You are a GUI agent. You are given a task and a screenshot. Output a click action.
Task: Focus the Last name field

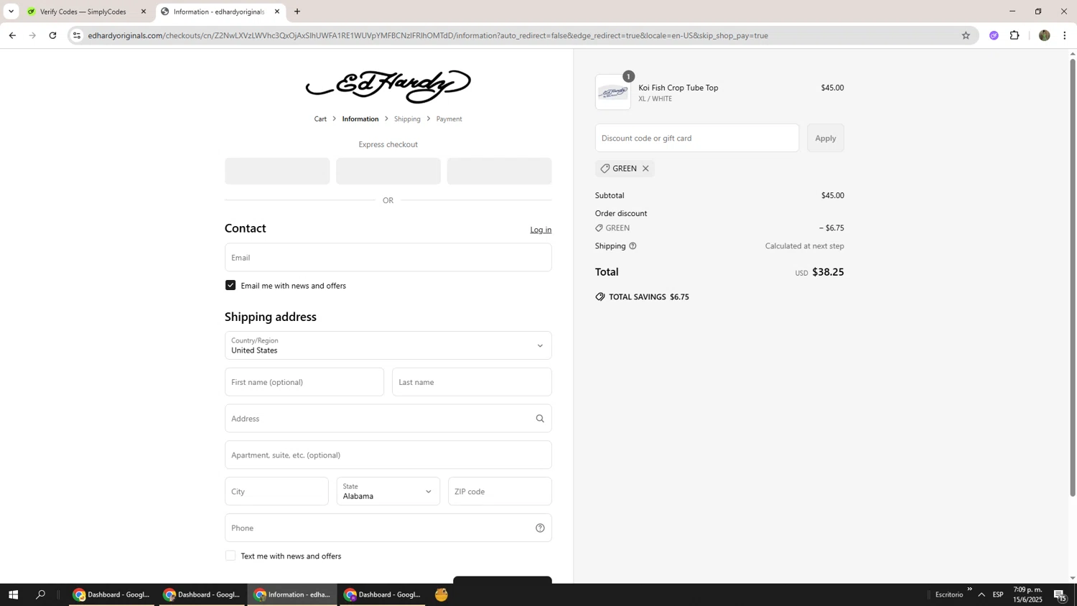[472, 382]
